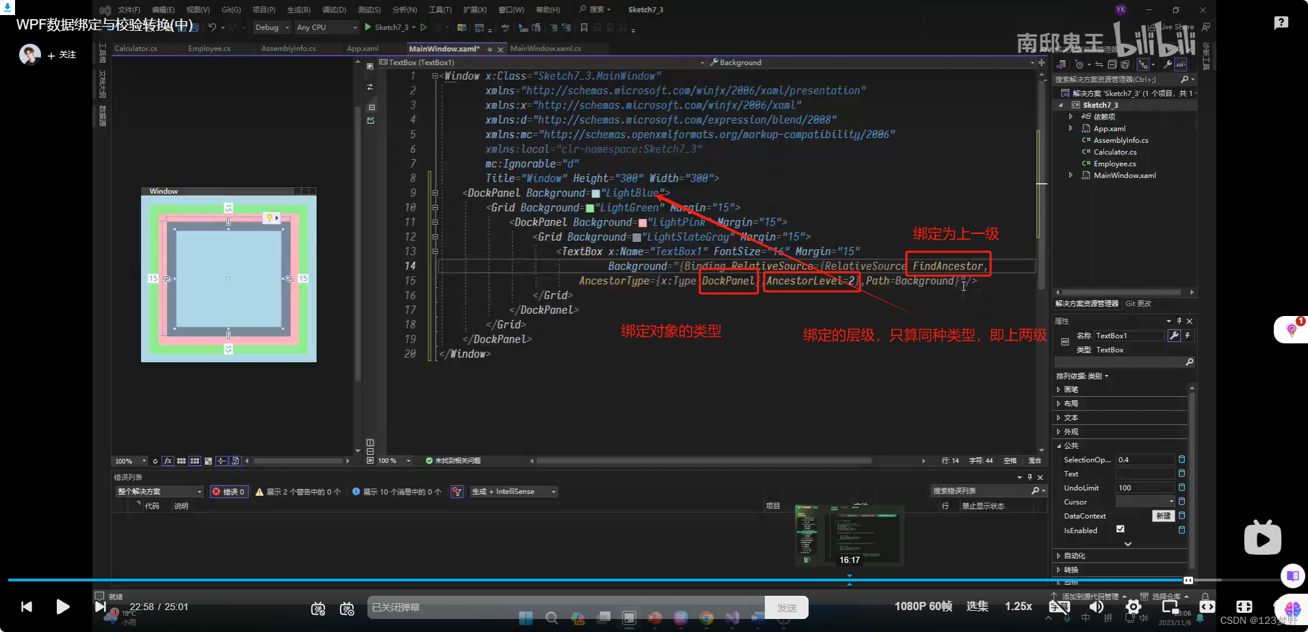This screenshot has height=632, width=1308.
Task: Close the MainWindow.xaml tab
Action: pyautogui.click(x=501, y=49)
